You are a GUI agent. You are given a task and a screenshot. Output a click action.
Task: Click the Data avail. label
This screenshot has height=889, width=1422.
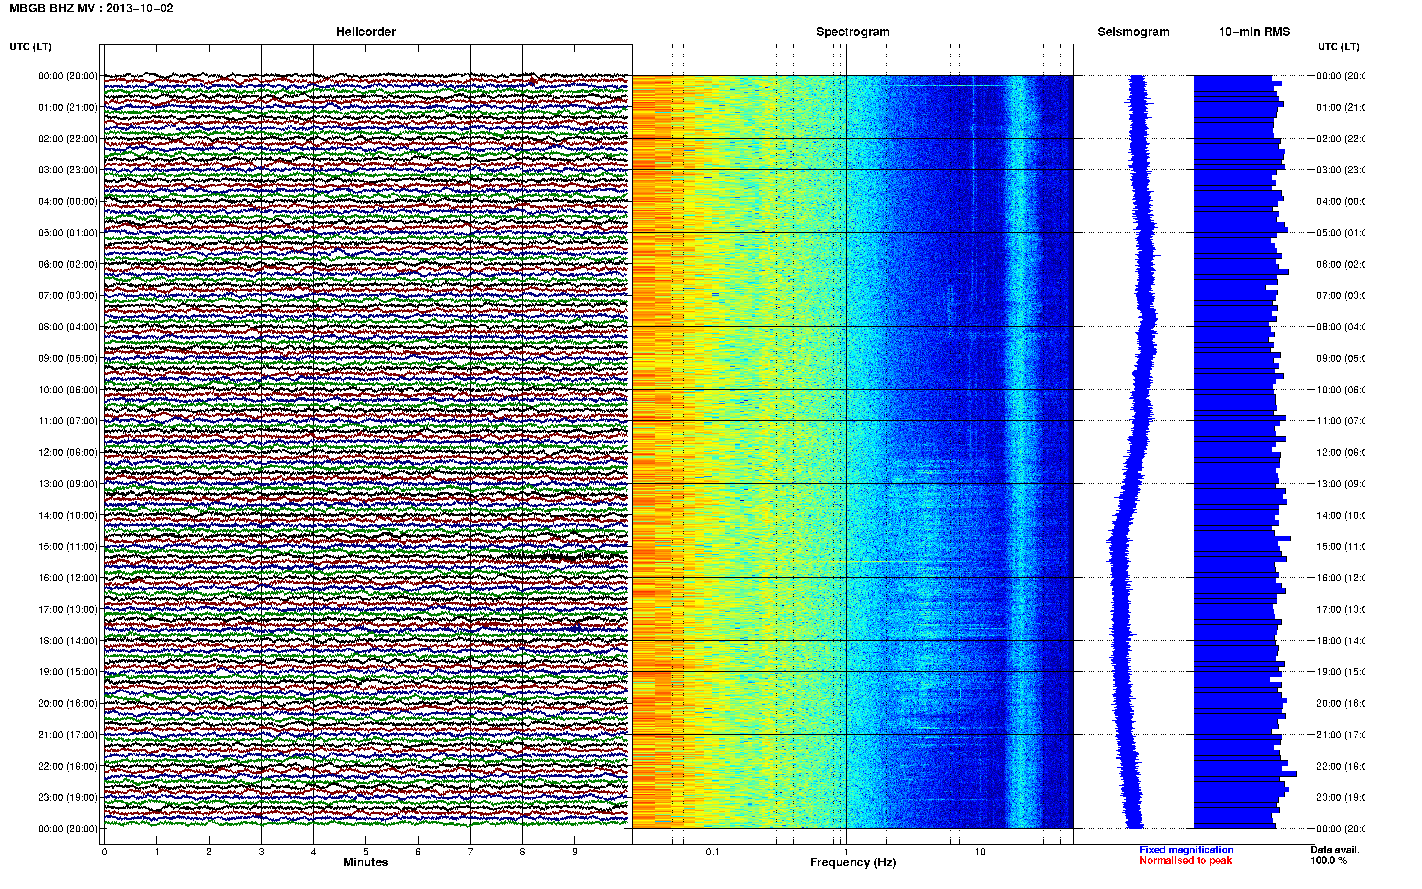coord(1335,849)
